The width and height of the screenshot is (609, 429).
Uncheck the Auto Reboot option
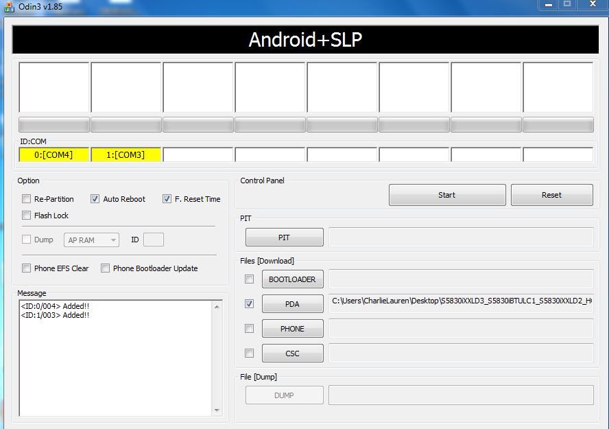(95, 199)
